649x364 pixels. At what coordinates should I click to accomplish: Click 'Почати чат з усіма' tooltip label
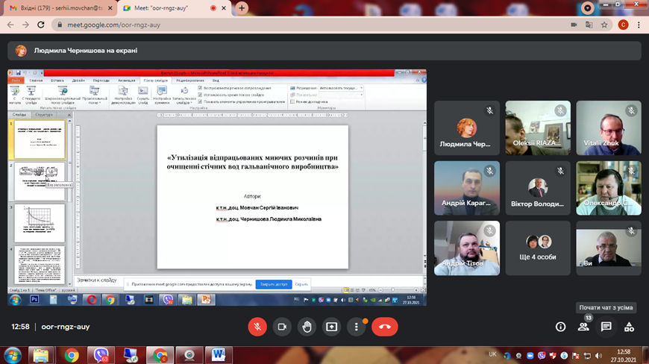click(606, 307)
